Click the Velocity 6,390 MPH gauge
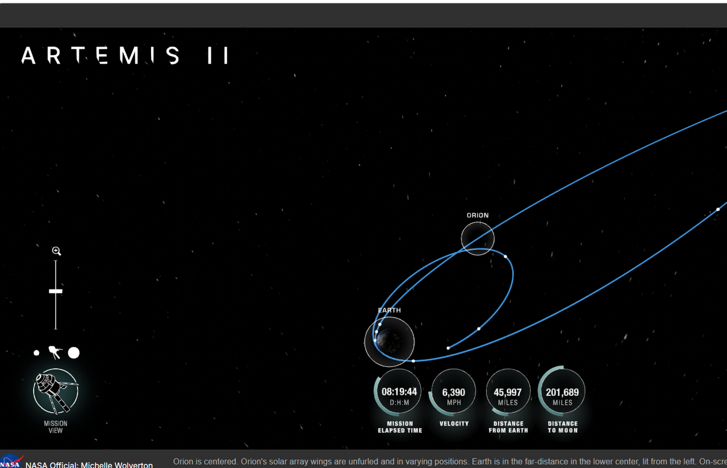Viewport: 727px width, 468px height. pyautogui.click(x=454, y=392)
